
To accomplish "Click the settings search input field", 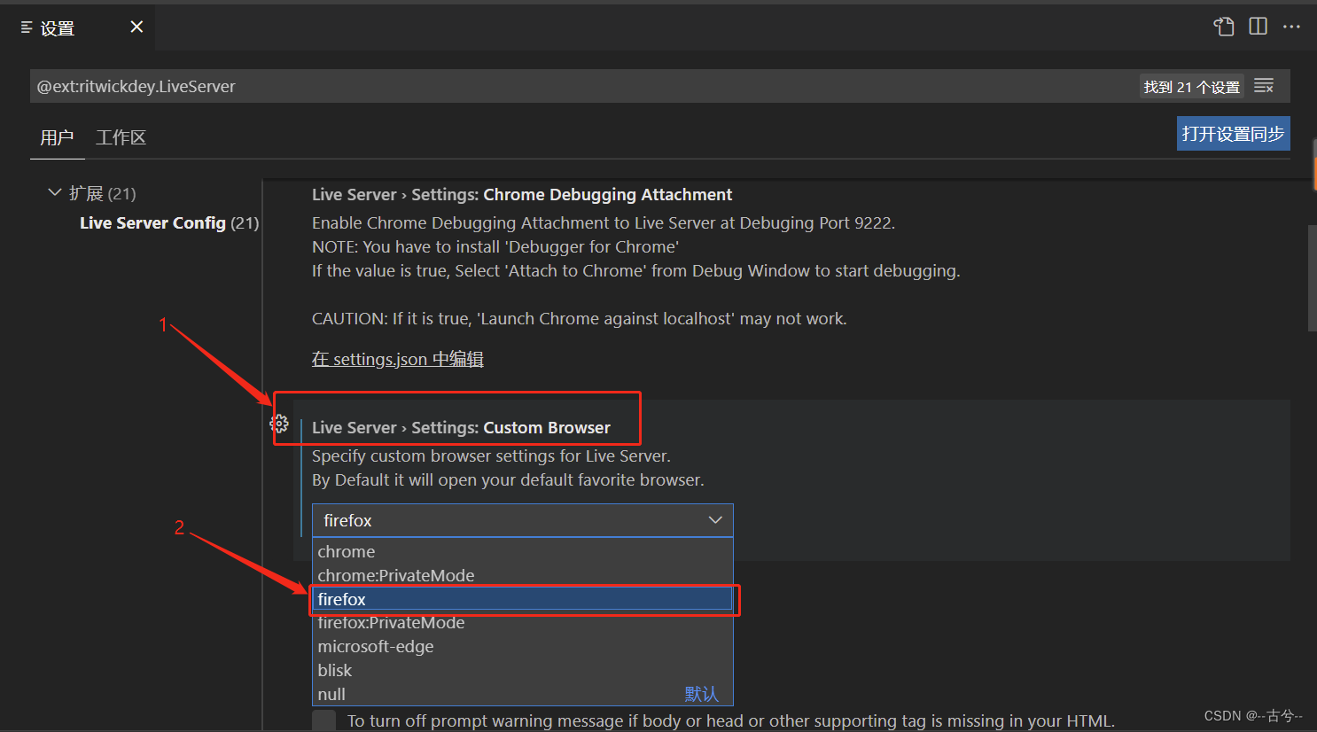I will (532, 85).
